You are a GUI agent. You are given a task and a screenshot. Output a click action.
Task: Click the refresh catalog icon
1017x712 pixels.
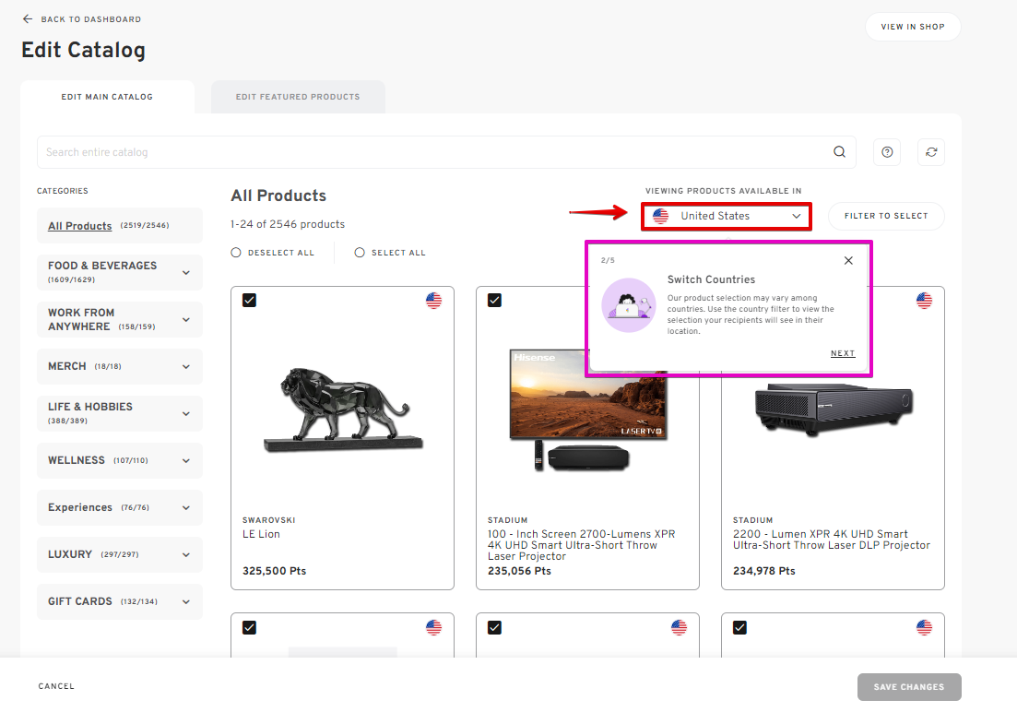click(x=931, y=152)
